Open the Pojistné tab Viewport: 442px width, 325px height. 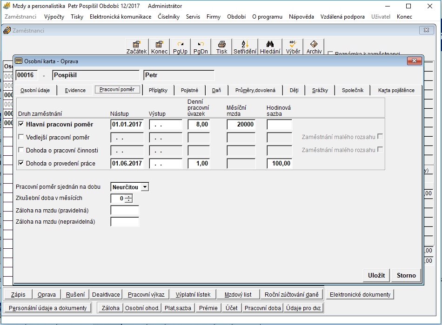tap(189, 90)
